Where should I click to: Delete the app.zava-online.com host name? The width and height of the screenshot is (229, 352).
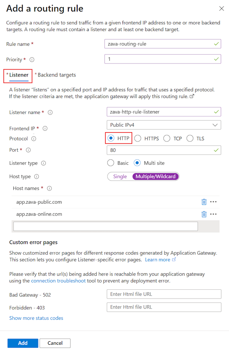click(x=204, y=214)
